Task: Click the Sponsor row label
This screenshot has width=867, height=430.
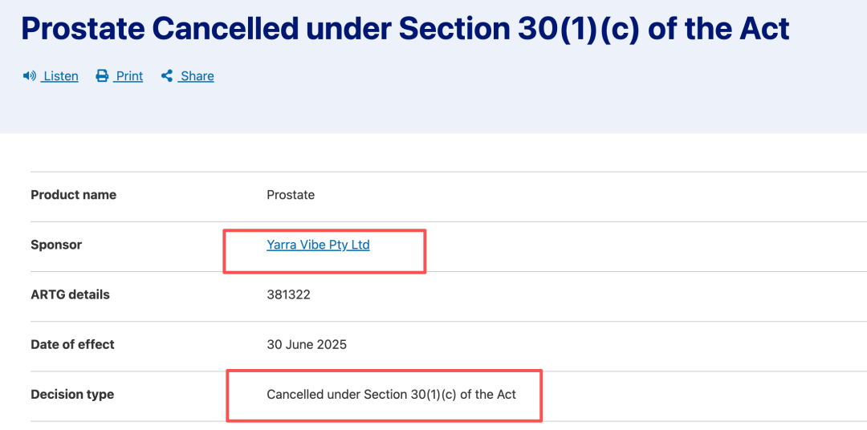Action: click(56, 245)
